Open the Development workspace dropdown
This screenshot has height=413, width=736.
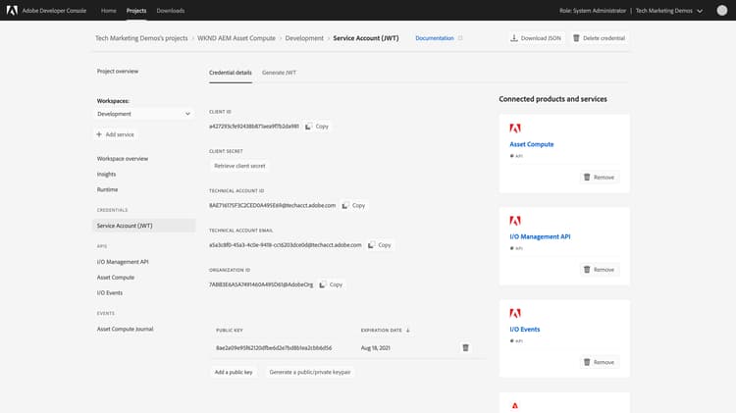click(x=143, y=114)
